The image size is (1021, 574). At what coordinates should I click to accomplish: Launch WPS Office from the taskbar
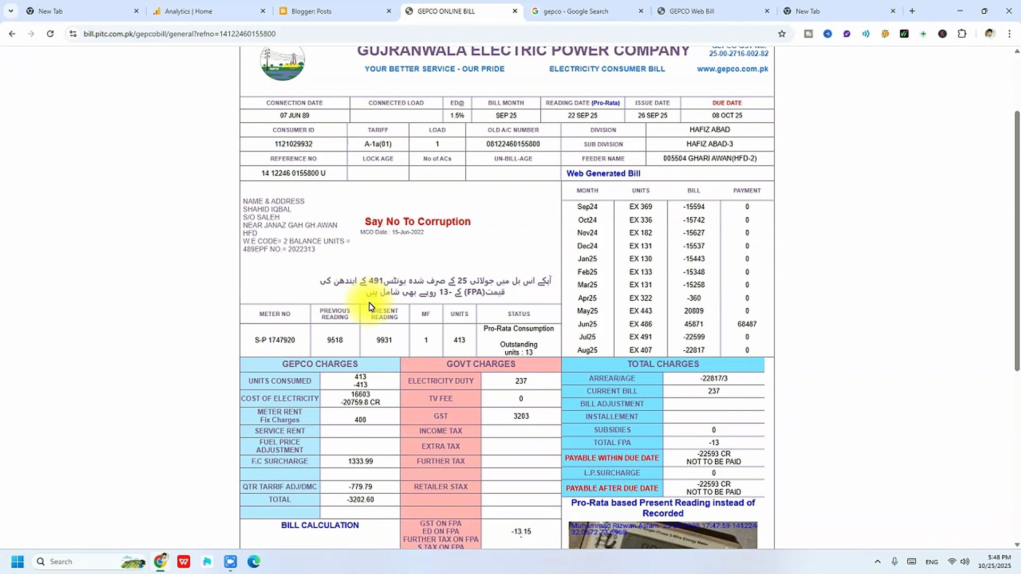(183, 561)
